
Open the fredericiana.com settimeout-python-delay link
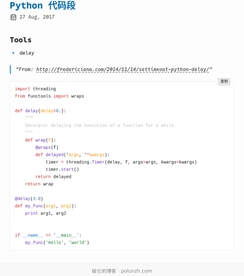(123, 70)
